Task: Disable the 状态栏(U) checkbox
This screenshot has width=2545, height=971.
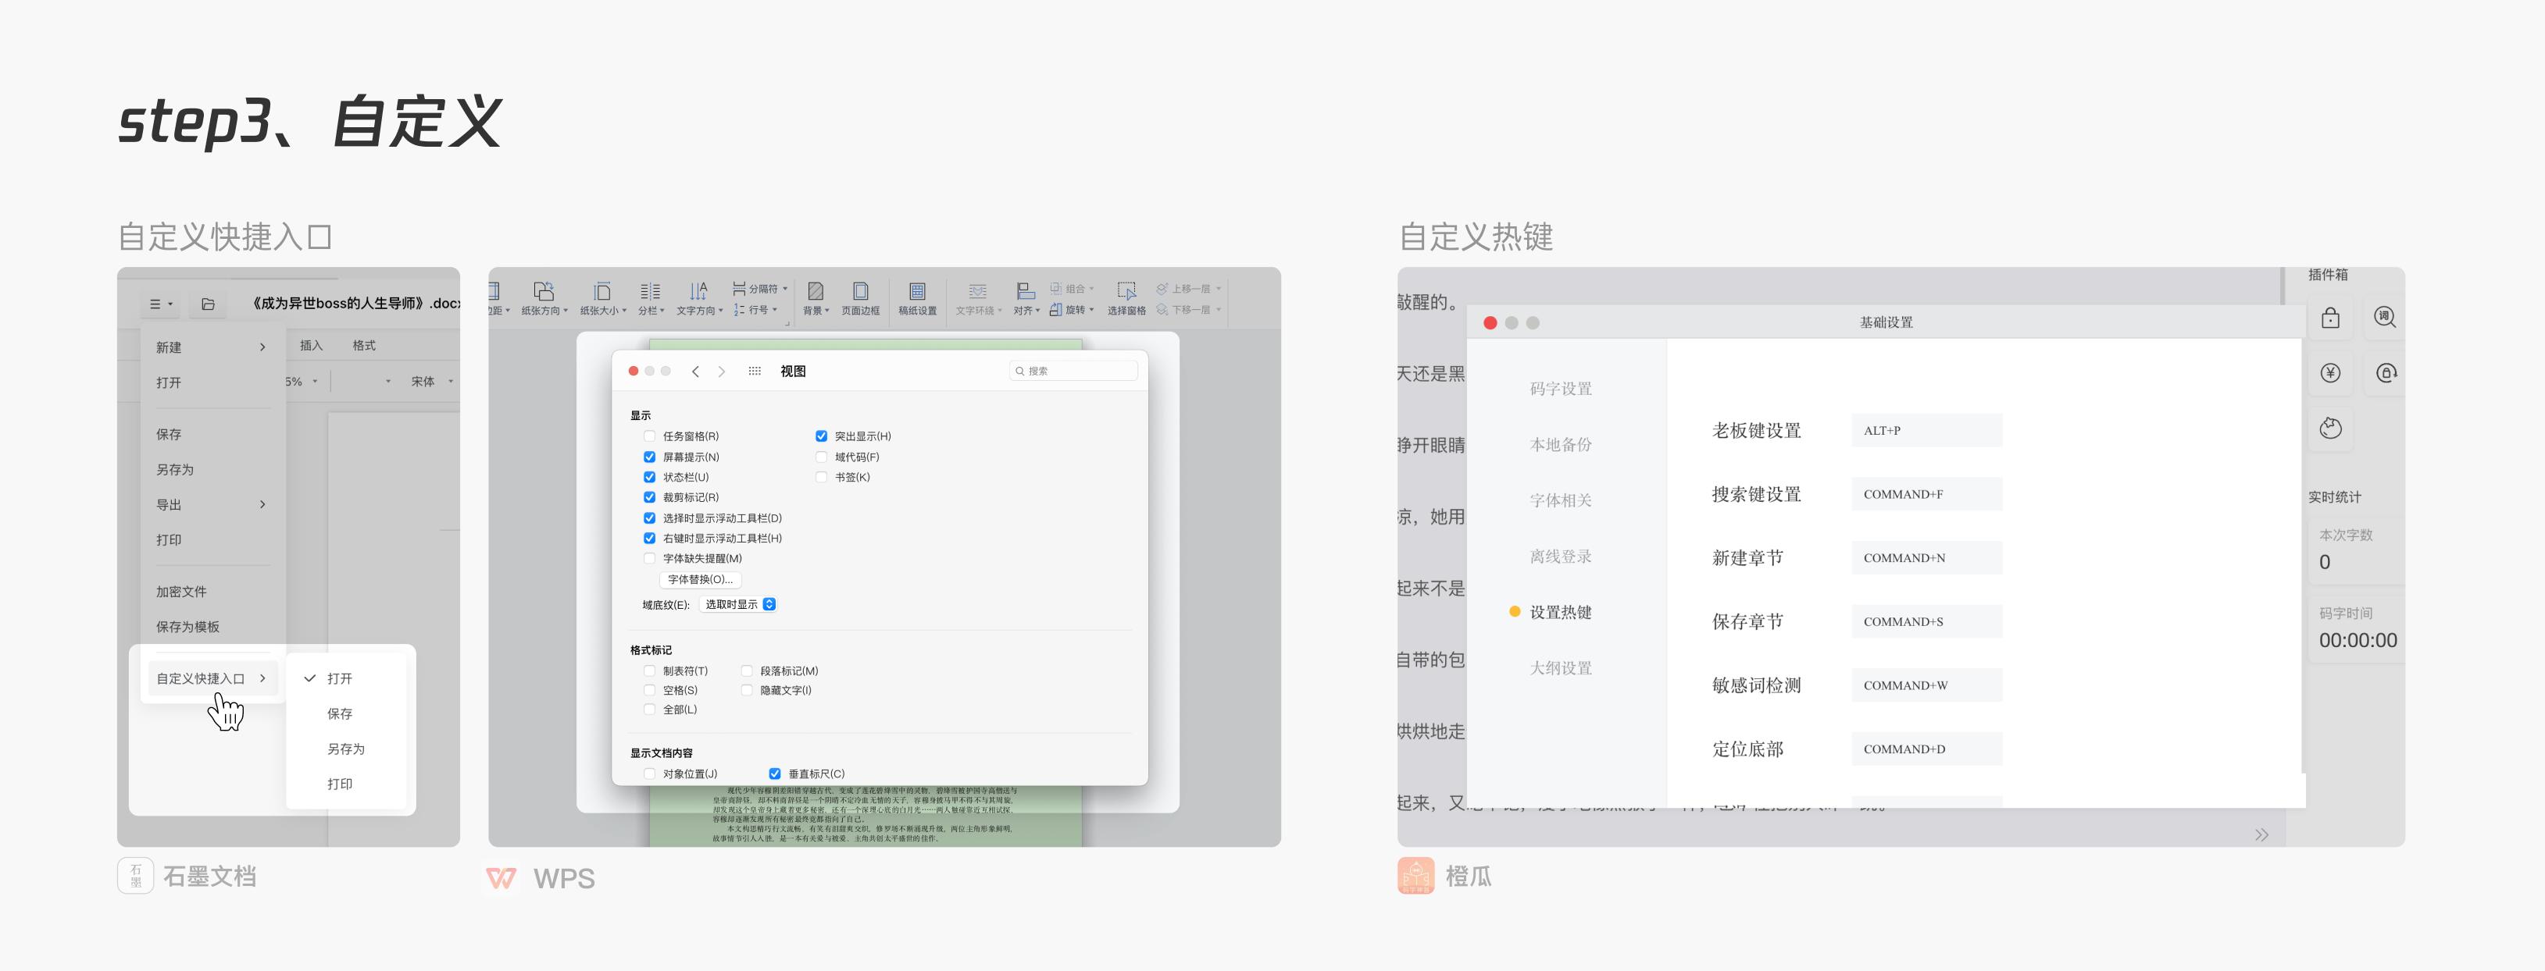Action: [x=649, y=477]
